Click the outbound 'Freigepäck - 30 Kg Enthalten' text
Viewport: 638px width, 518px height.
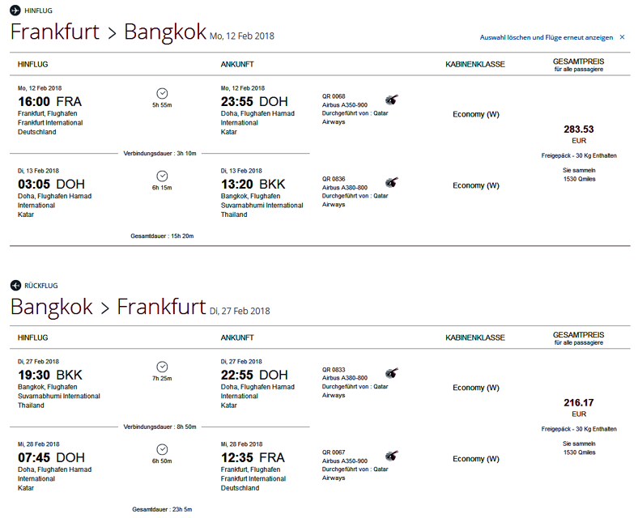[x=578, y=155]
